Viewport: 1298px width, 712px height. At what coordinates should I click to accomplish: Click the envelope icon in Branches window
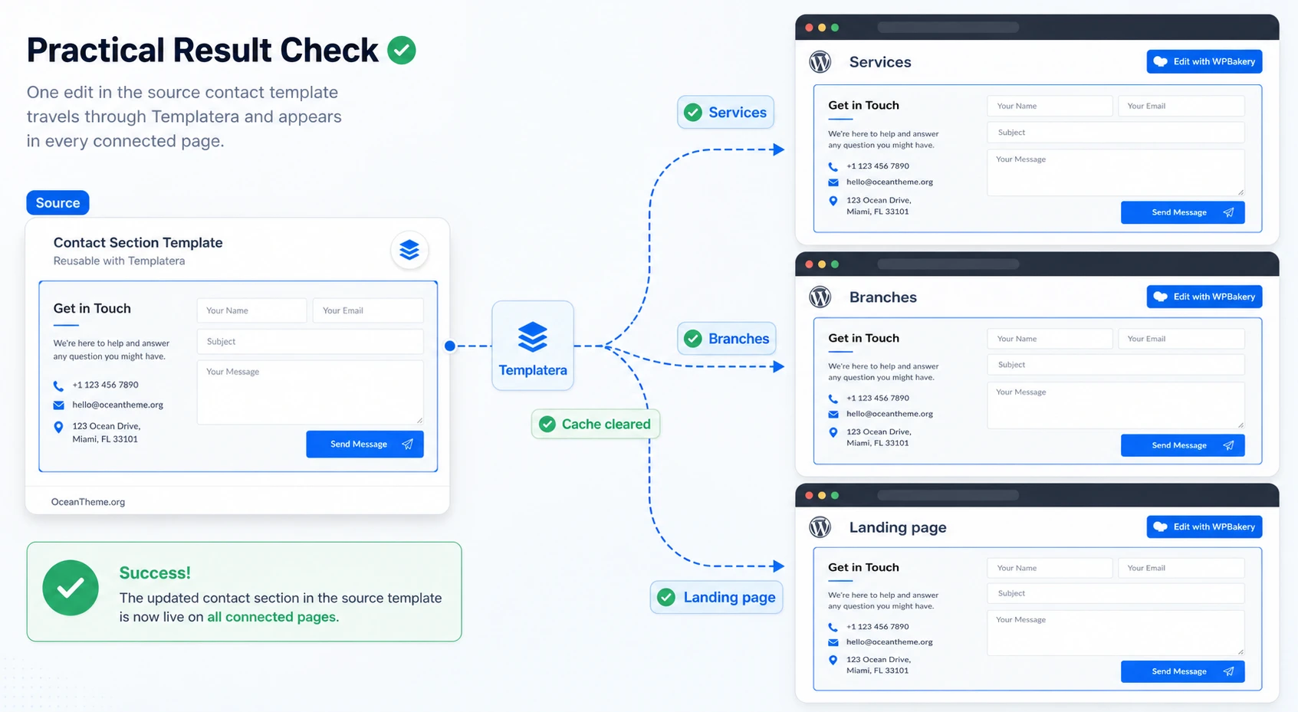[x=833, y=415]
